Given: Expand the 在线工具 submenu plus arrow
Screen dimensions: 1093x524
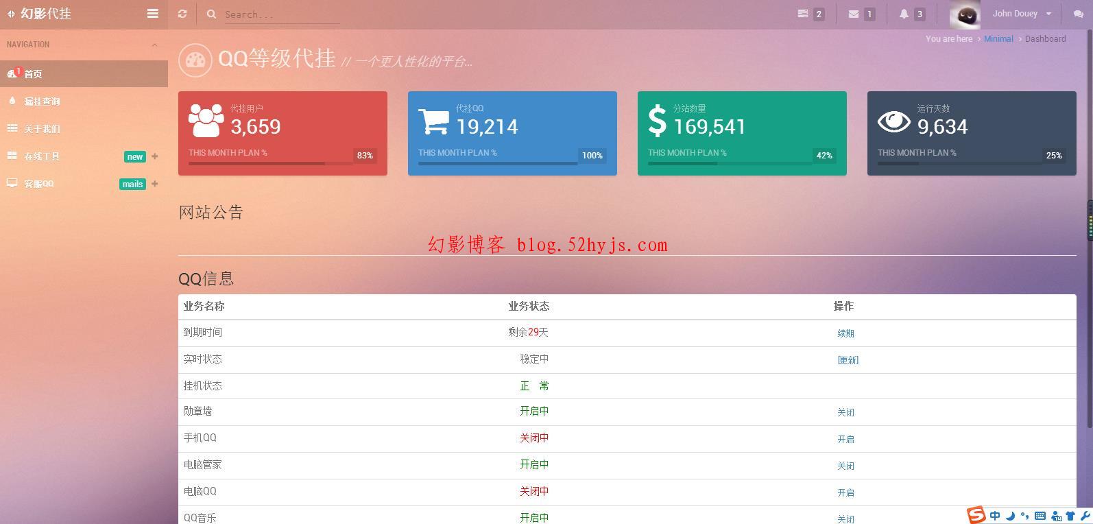Looking at the screenshot, I should (x=155, y=156).
